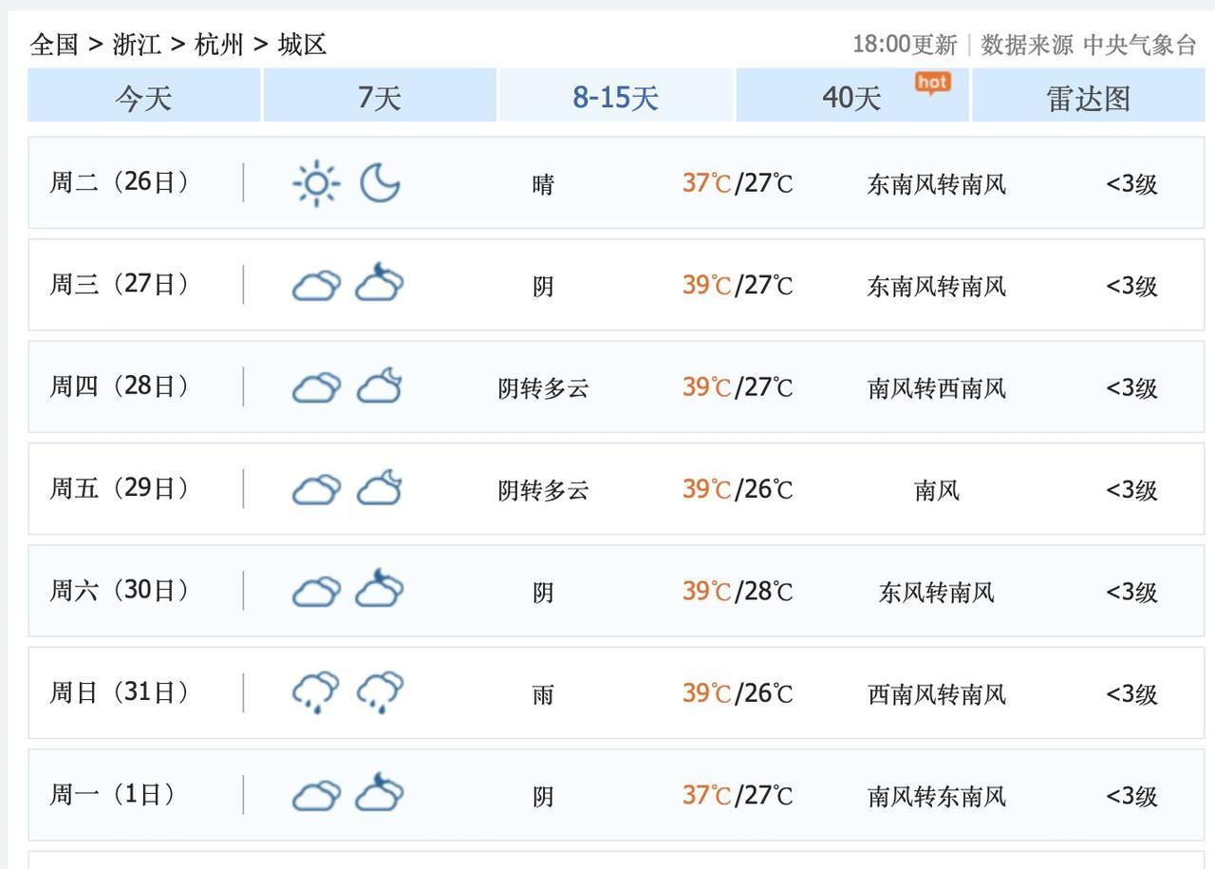Image resolution: width=1215 pixels, height=869 pixels.
Task: Open the 40天 forecast tab
Action: click(x=851, y=97)
